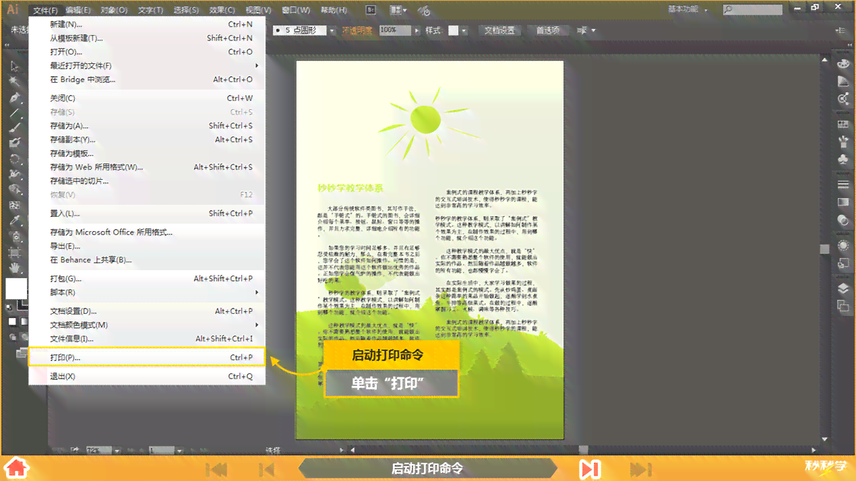Open the 文件(F) menu
This screenshot has height=481, width=856.
tap(45, 10)
